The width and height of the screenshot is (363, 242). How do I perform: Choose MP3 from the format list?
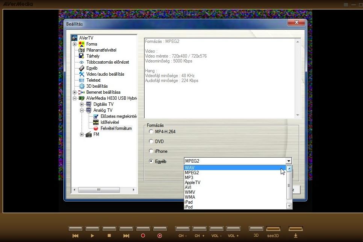coord(235,178)
